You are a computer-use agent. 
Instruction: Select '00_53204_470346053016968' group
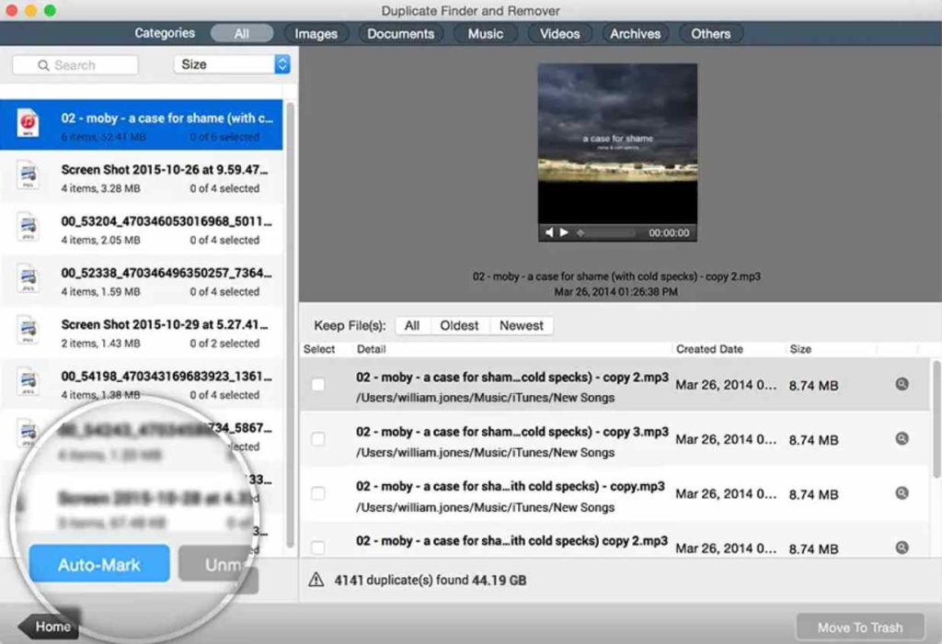coord(142,229)
